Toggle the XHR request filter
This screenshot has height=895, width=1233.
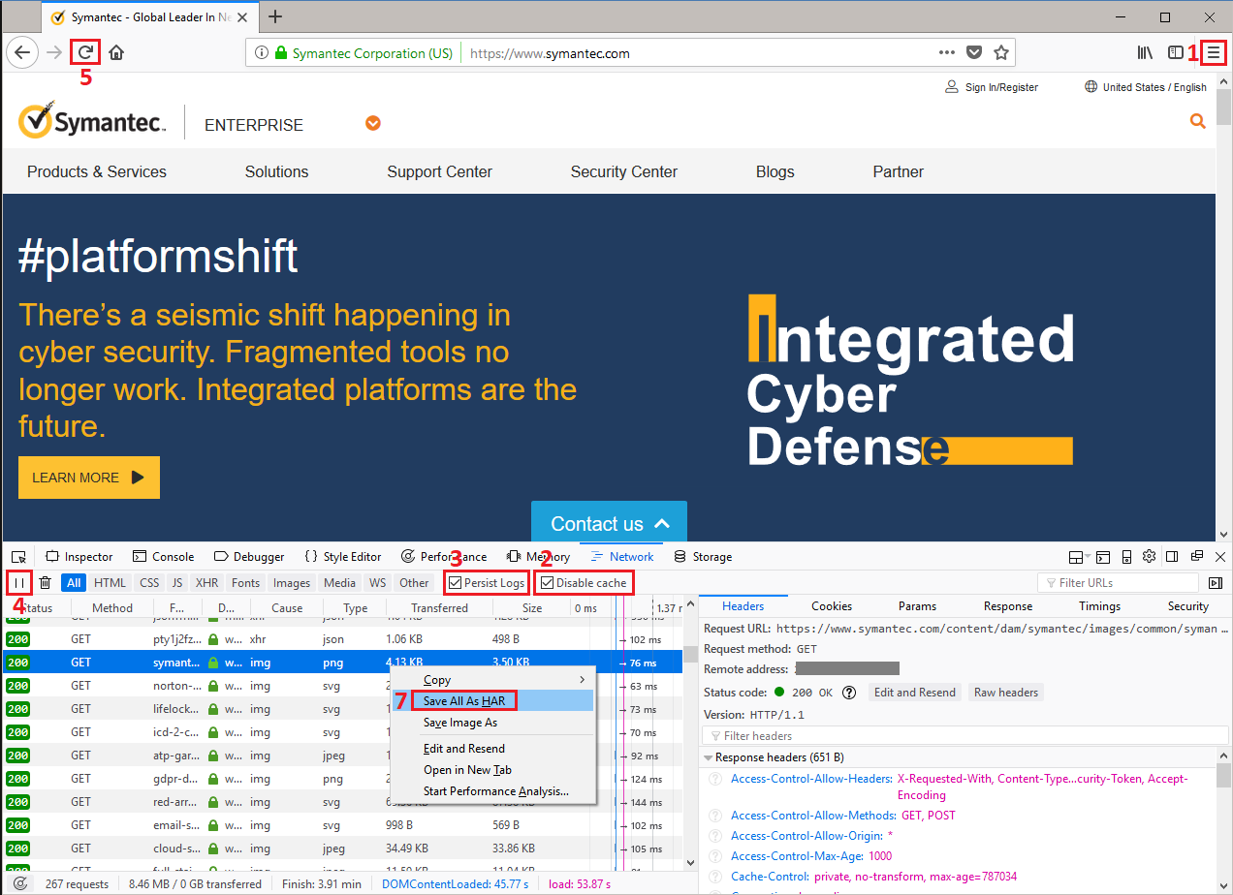[x=207, y=583]
